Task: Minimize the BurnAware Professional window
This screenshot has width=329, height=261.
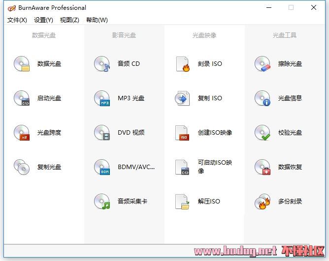Action: (269, 8)
